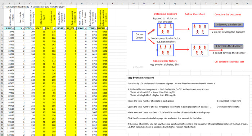Click the Select All corner of the sheet
Viewport: 252px width, 136px height.
click(2, 3)
